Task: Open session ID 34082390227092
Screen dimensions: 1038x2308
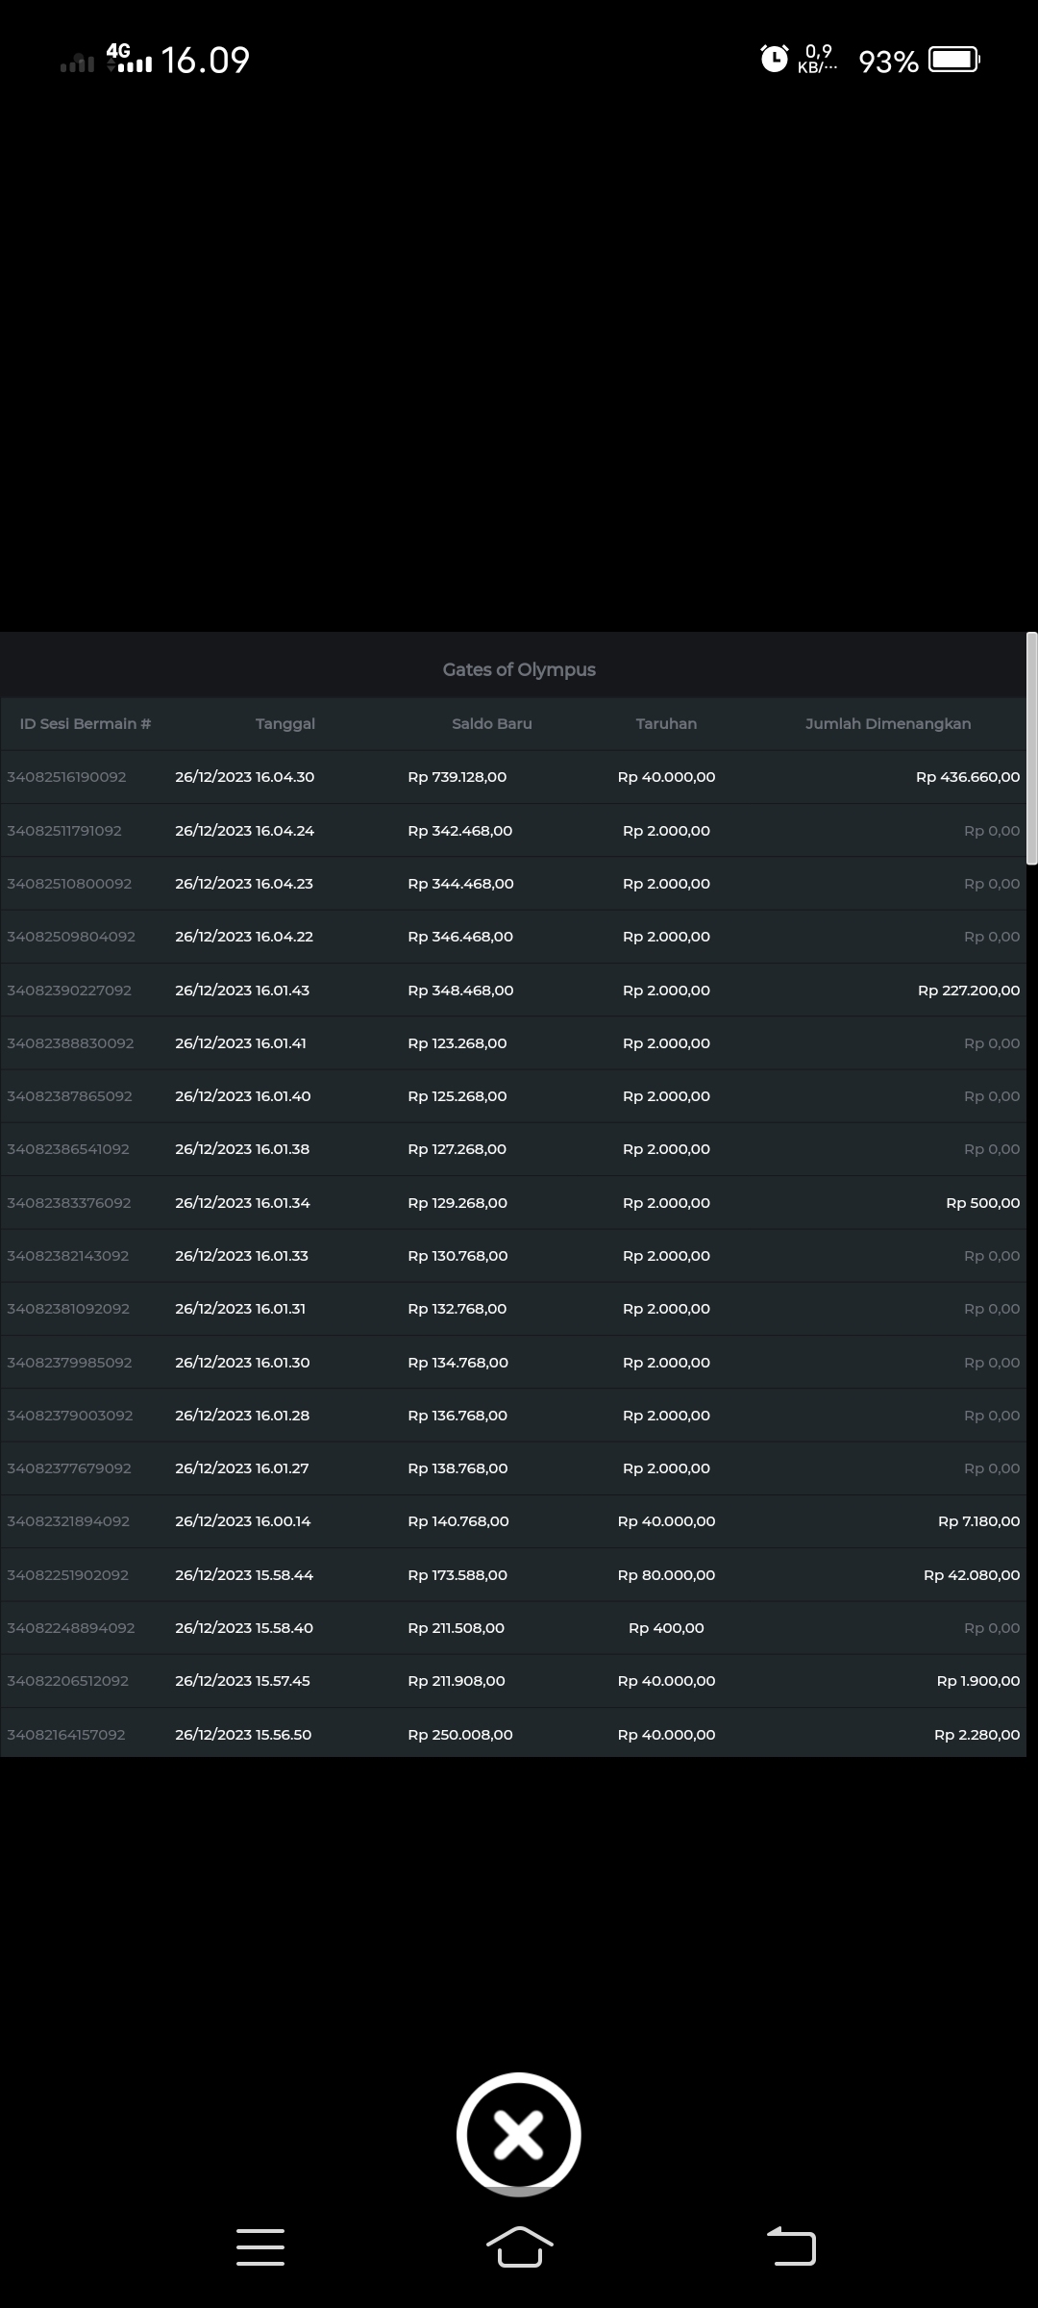Action: pyautogui.click(x=69, y=991)
